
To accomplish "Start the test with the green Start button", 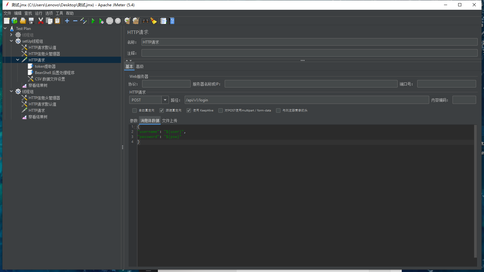I will 93,21.
